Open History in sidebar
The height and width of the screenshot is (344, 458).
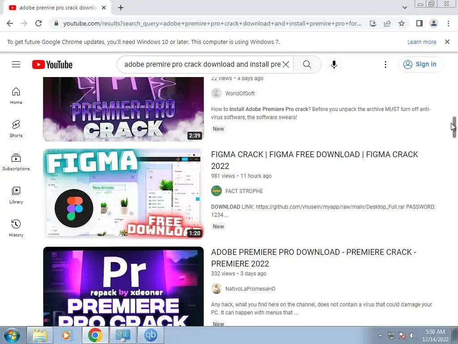16,228
